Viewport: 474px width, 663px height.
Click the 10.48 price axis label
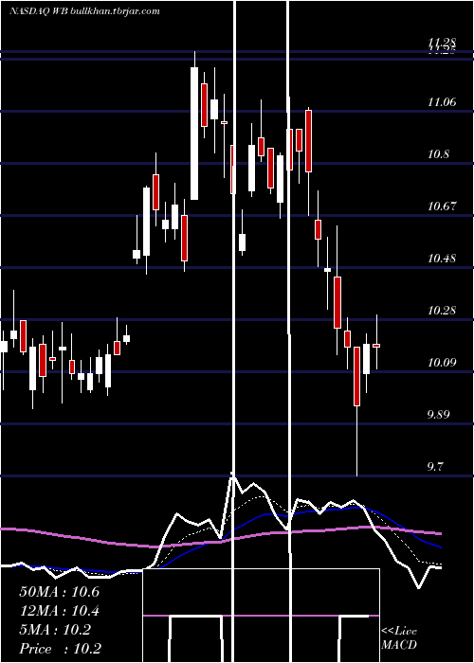pos(442,259)
